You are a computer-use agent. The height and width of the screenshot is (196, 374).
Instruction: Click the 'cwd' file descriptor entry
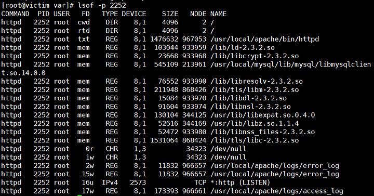(84, 22)
